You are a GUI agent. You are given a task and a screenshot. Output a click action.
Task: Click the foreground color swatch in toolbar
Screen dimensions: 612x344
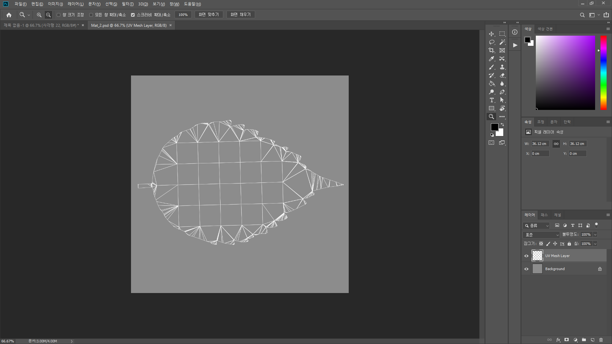click(494, 127)
